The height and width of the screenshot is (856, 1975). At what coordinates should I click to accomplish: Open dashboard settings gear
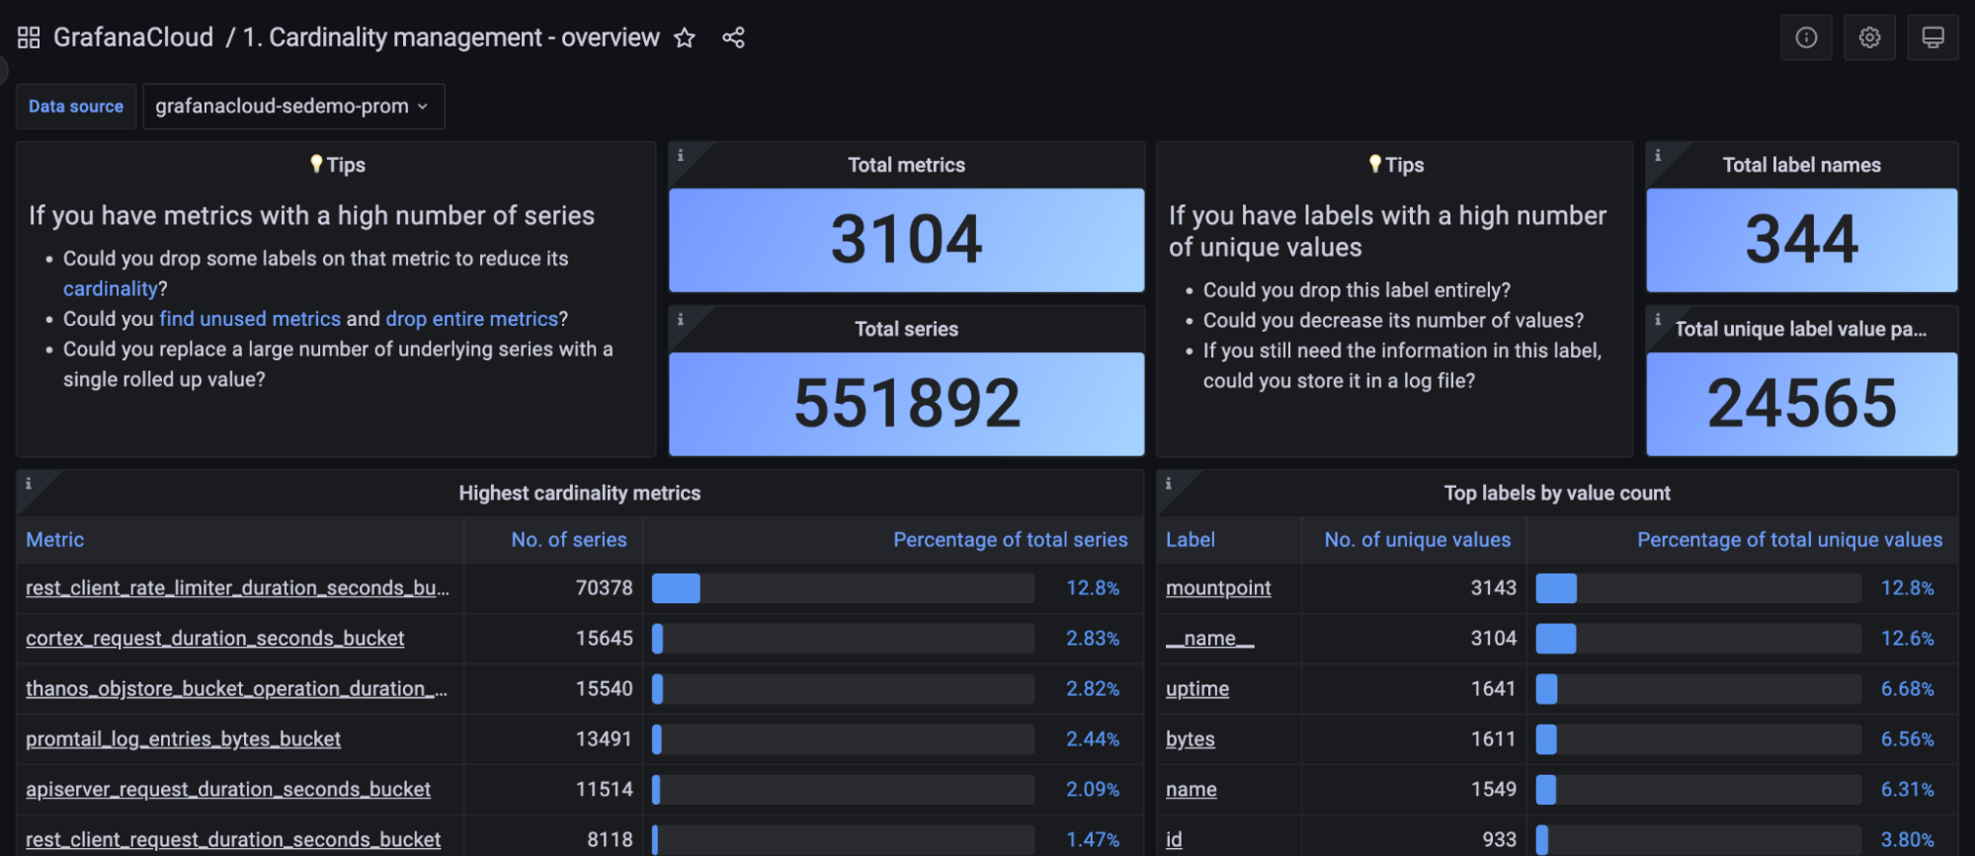(1868, 38)
